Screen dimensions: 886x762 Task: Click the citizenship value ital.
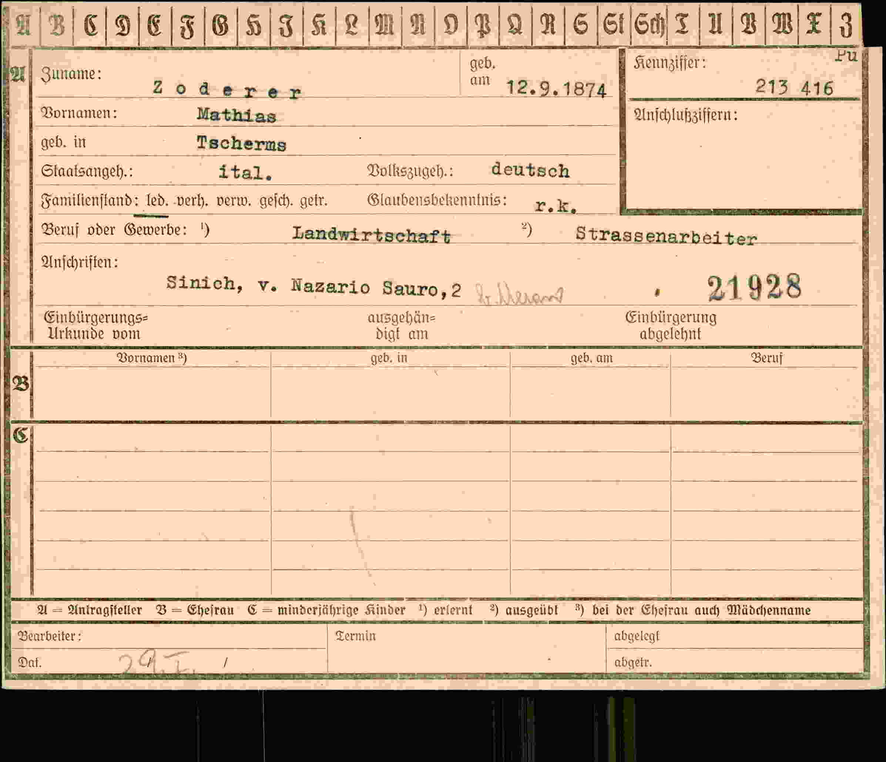click(245, 173)
